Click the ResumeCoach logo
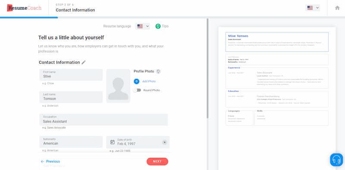The image size is (345, 170). pos(24,8)
